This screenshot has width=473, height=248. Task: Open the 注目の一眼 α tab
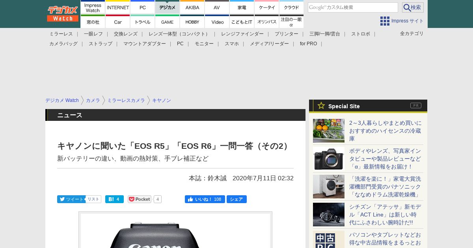tap(292, 22)
